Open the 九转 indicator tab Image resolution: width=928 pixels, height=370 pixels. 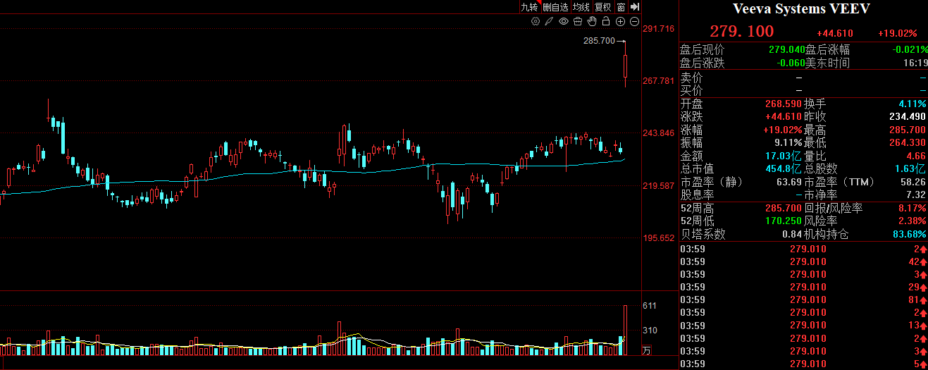(529, 7)
